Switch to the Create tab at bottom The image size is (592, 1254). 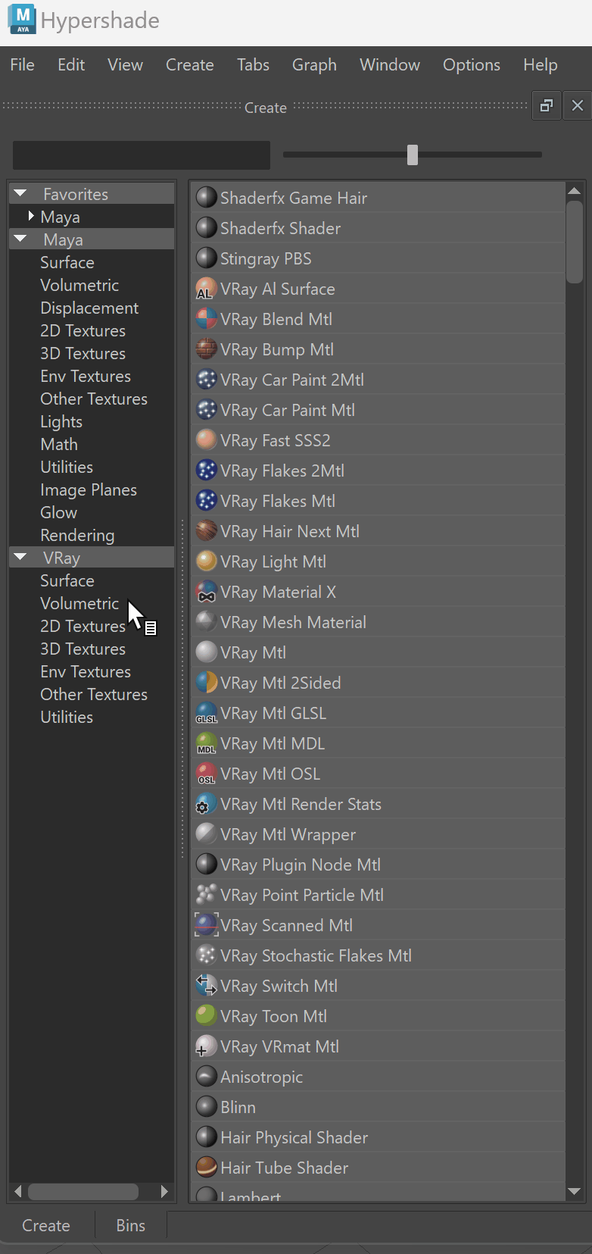pos(46,1225)
